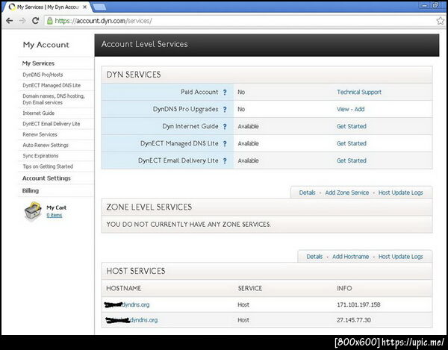Open Internet Guide in the sidebar
This screenshot has width=448, height=350.
tap(39, 113)
